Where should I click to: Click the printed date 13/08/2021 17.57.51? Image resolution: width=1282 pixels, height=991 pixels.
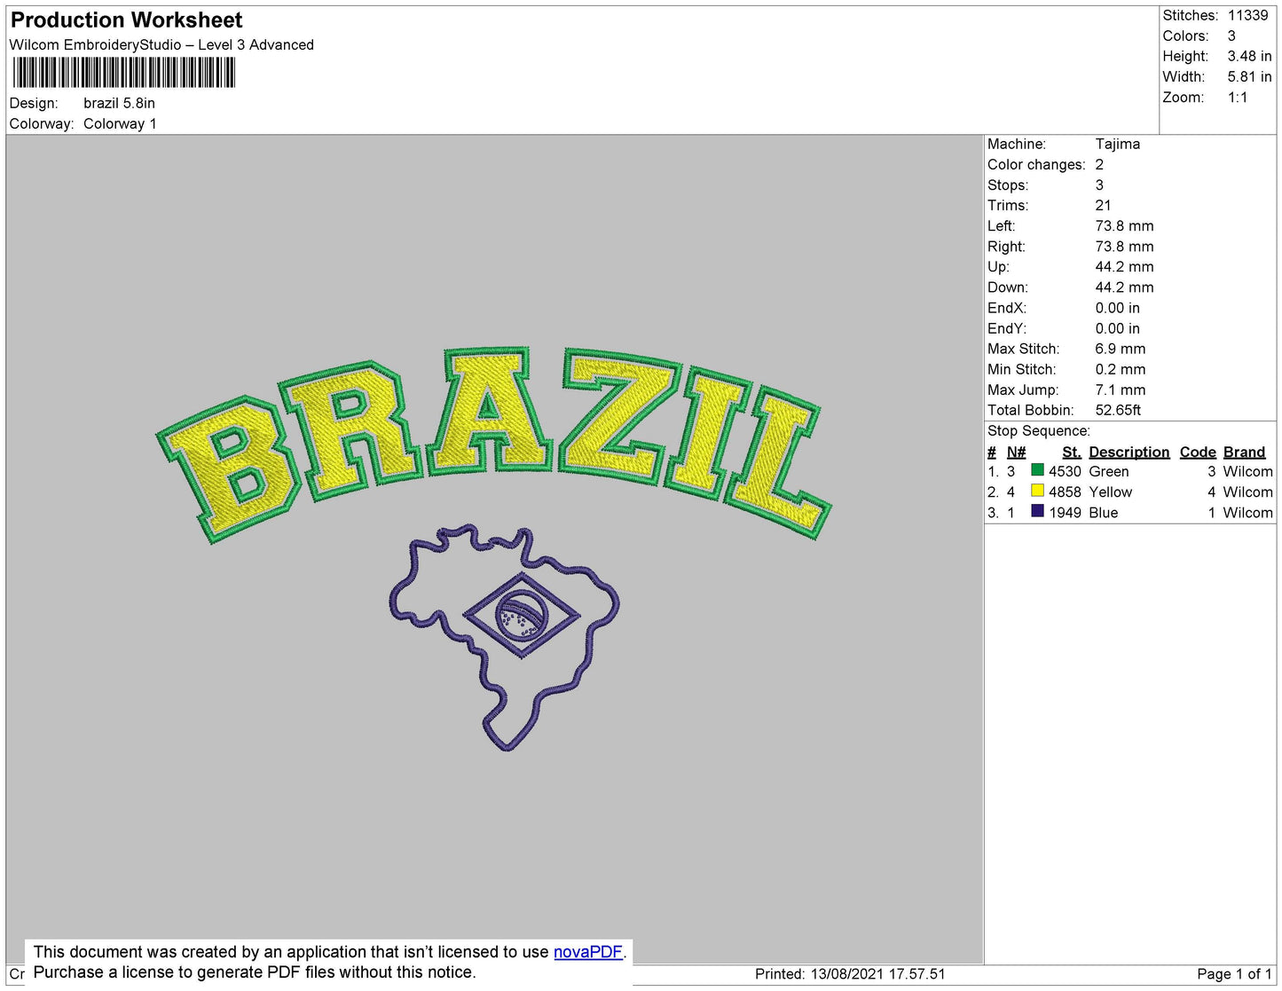click(x=877, y=974)
